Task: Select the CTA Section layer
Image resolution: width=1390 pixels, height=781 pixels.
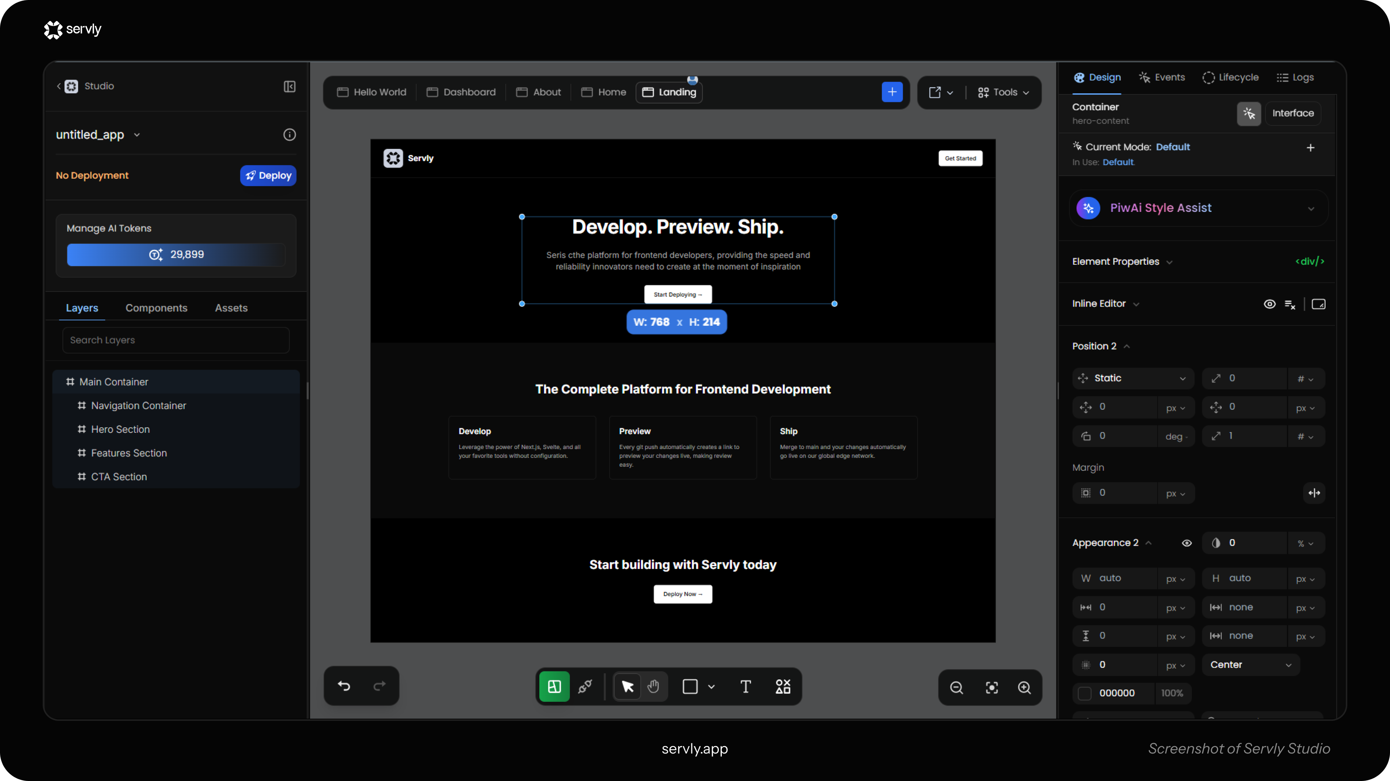Action: 176,477
